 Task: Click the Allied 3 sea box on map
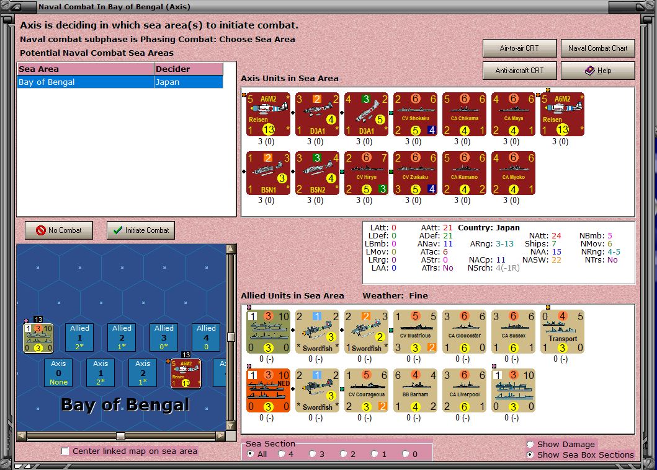[164, 337]
